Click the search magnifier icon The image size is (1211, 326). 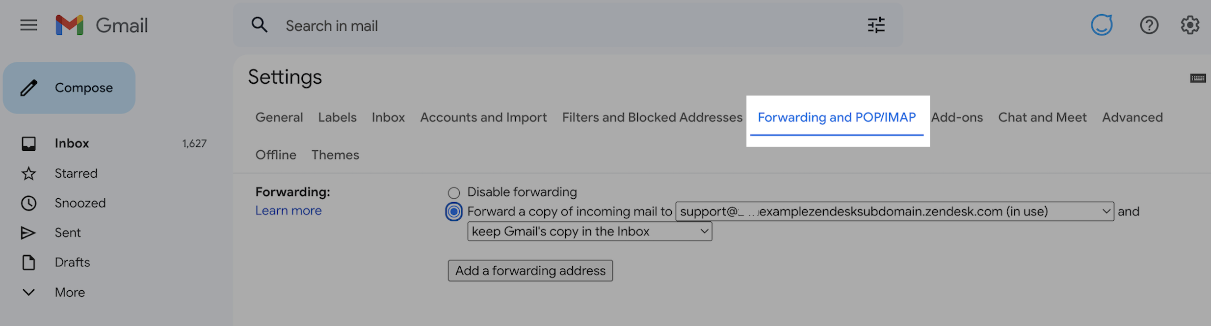[260, 25]
